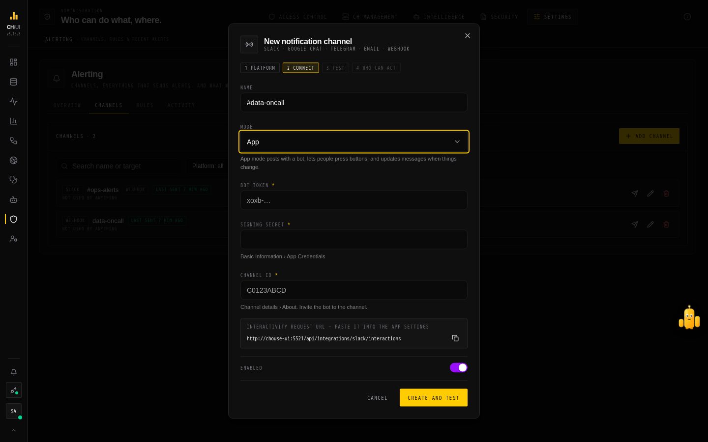Open the database icon in sidebar

[14, 82]
